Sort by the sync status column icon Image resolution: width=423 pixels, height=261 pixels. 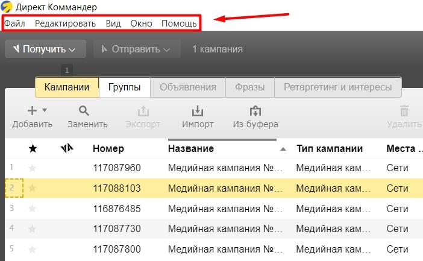pyautogui.click(x=67, y=148)
